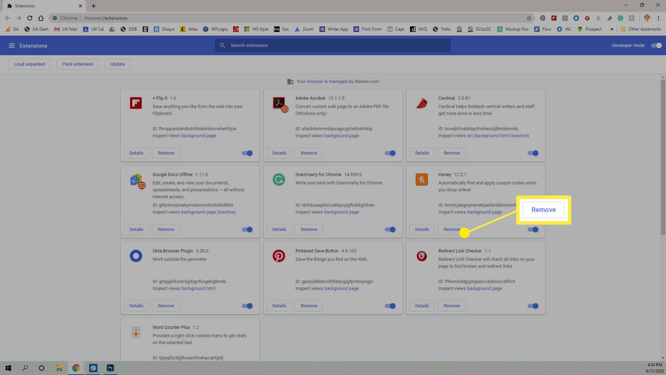This screenshot has width=666, height=375.
Task: Disable the Adobe Acrobat extension
Action: click(x=390, y=153)
